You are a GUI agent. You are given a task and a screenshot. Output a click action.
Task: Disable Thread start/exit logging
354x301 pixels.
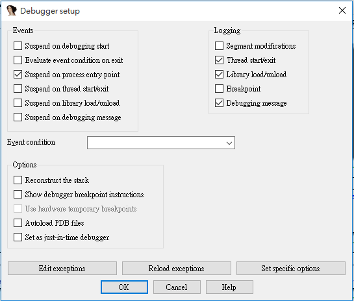(219, 60)
